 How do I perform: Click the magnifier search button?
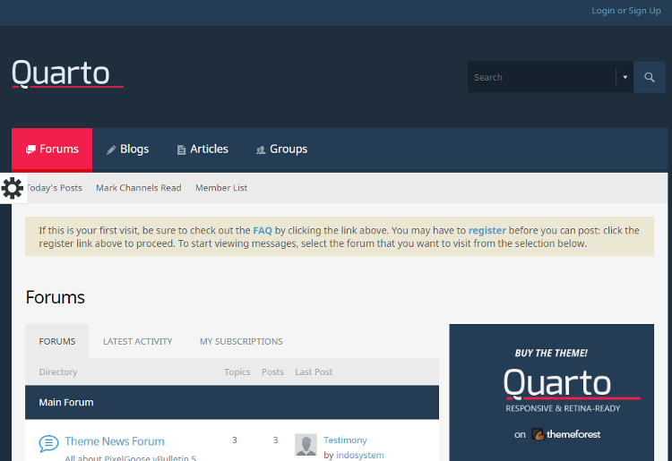pyautogui.click(x=649, y=77)
